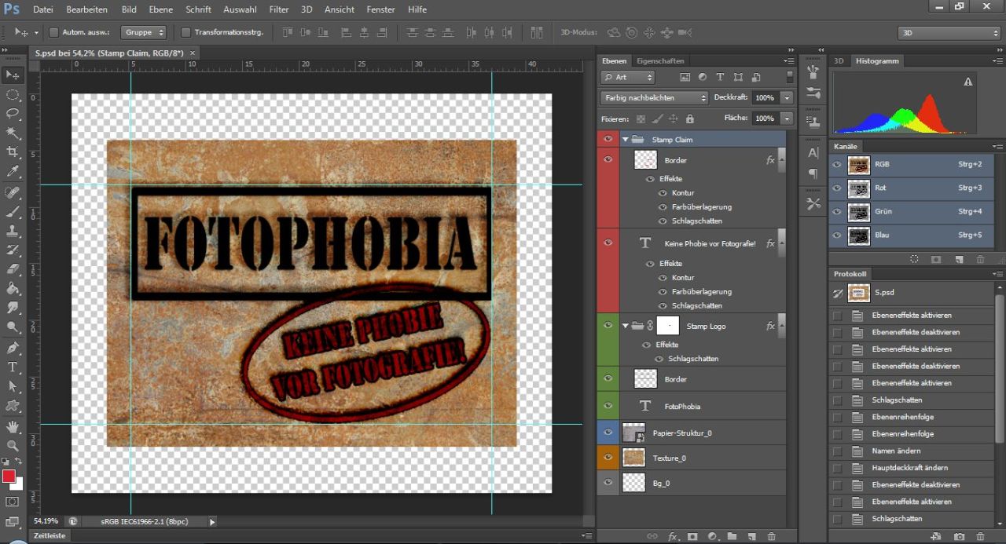
Task: Hide the Texture_0 layer
Action: pyautogui.click(x=608, y=458)
